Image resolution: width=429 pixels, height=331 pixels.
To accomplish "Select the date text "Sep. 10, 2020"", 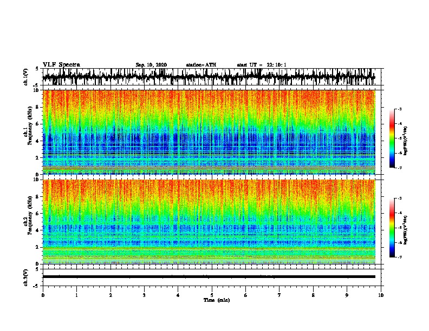I will click(x=151, y=65).
